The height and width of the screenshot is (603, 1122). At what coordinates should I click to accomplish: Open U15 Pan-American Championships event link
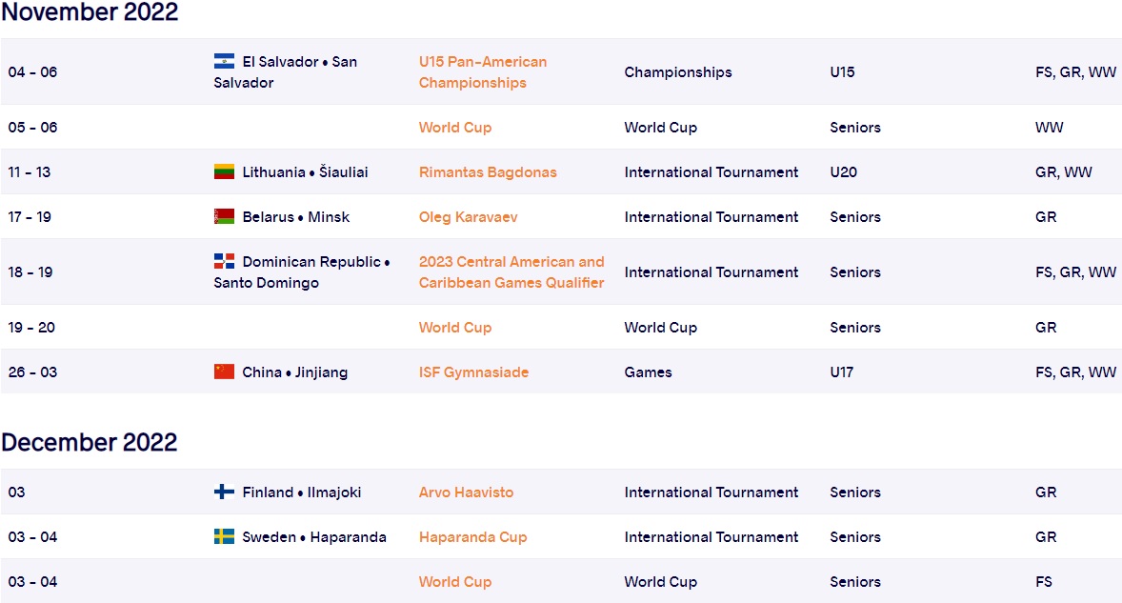(483, 72)
